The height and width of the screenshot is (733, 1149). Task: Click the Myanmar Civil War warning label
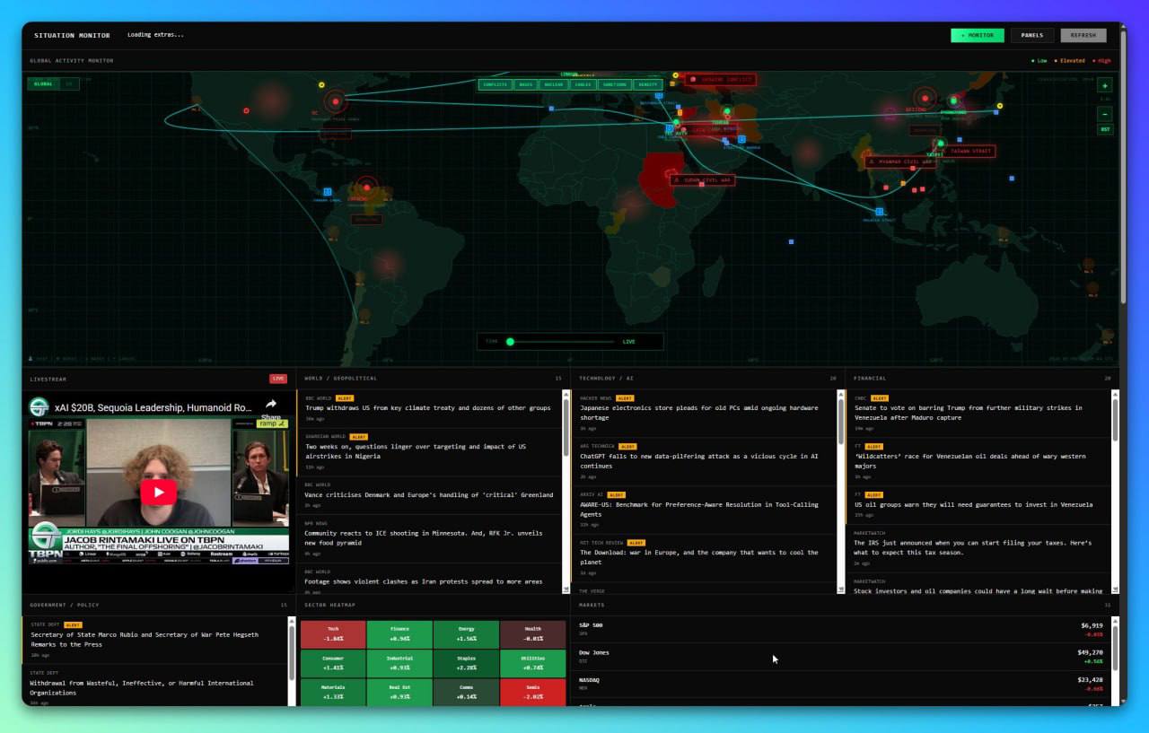tap(899, 162)
